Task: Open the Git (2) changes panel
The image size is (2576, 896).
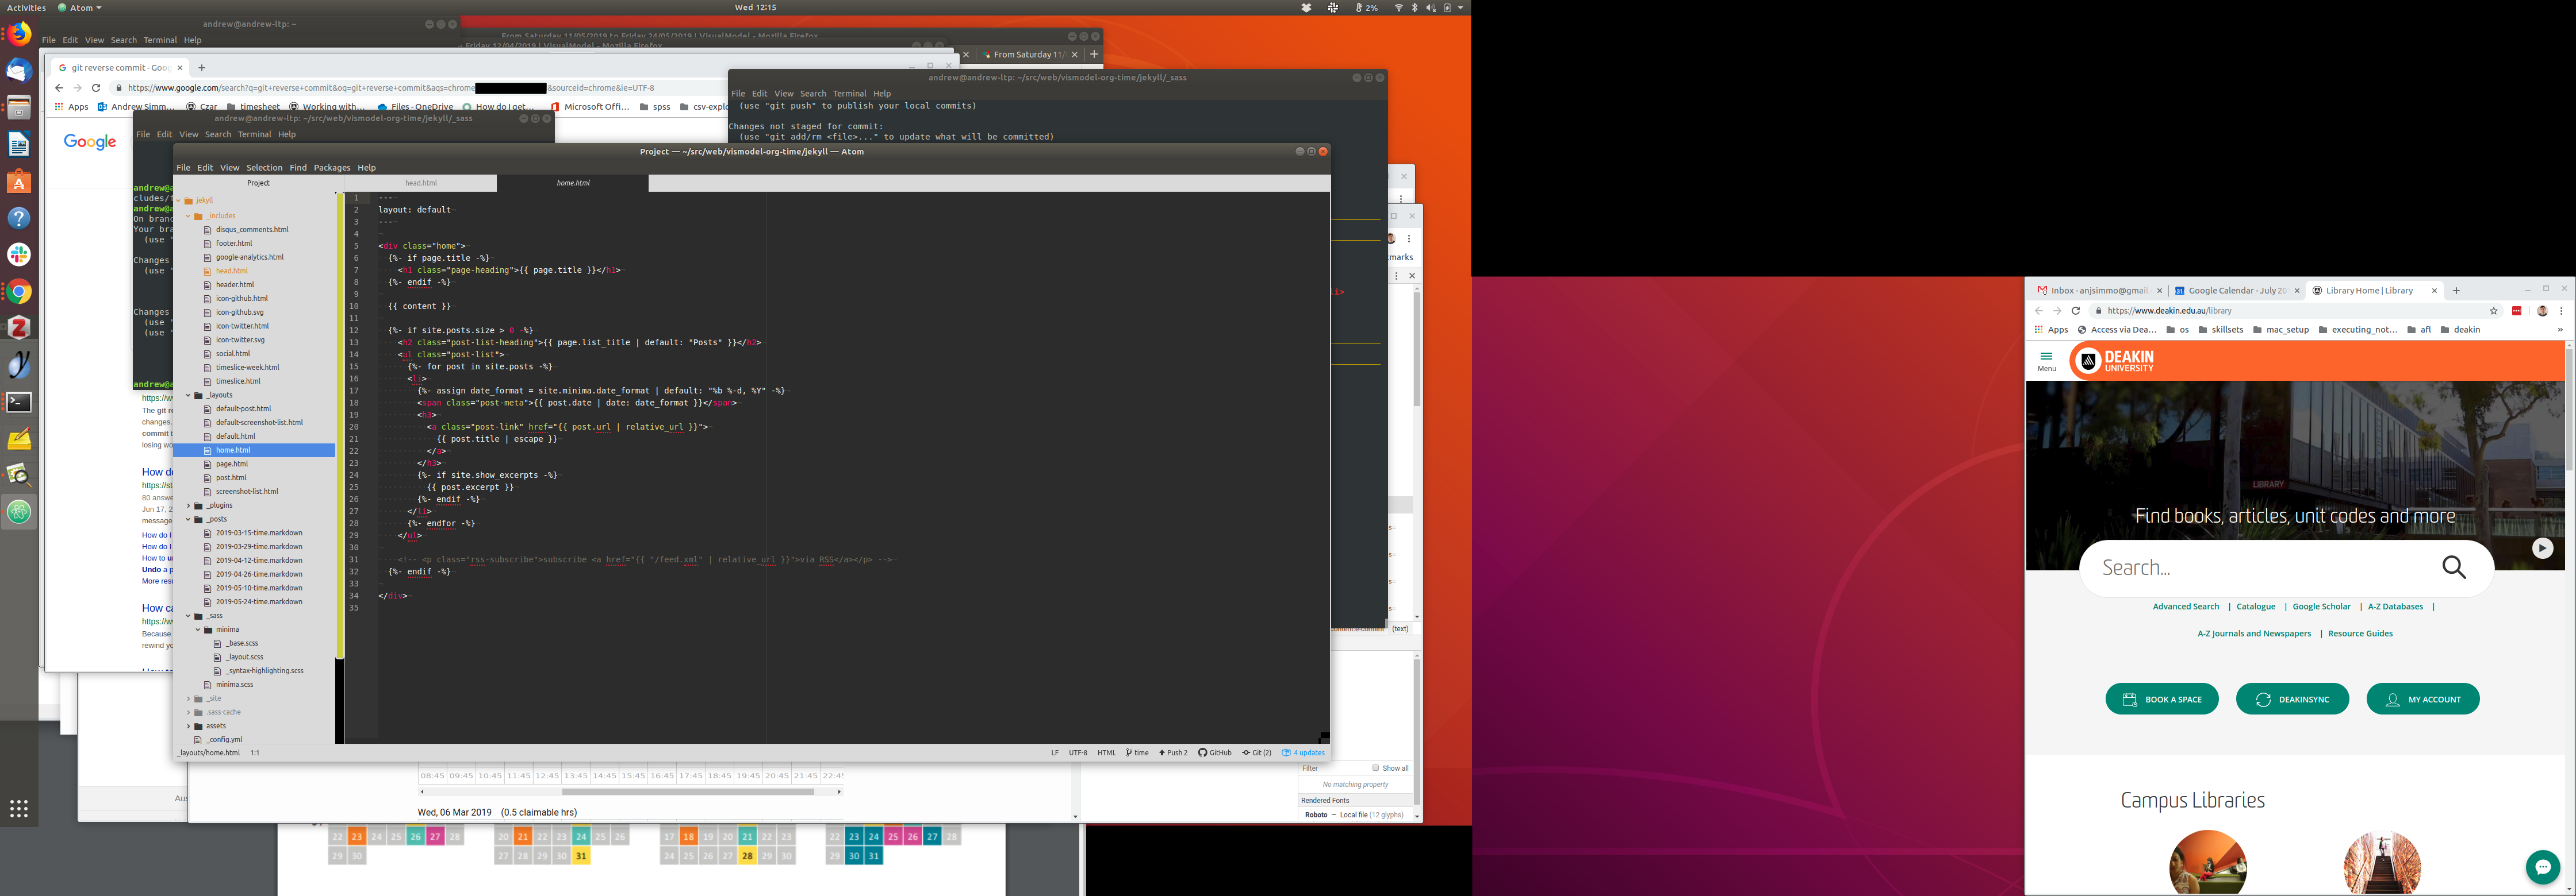Action: click(1257, 753)
